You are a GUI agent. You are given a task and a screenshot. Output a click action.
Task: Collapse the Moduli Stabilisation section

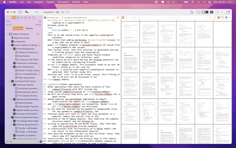(11, 67)
